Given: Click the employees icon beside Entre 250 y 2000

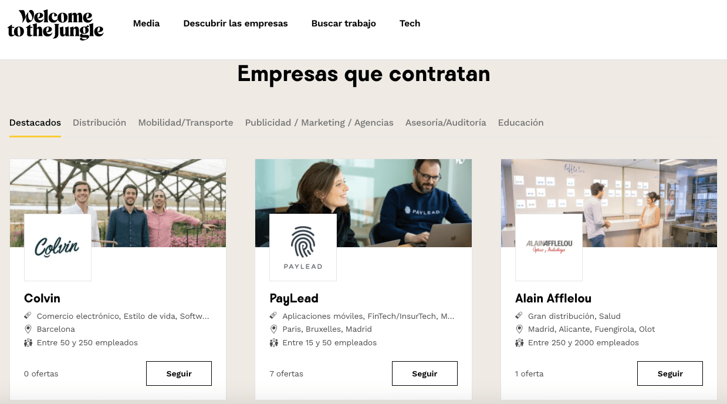Looking at the screenshot, I should click(519, 342).
